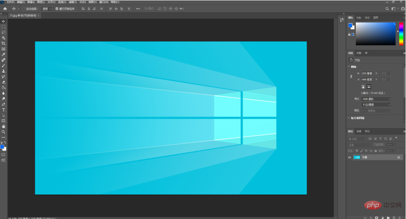
Task: Select the Move tool in the toolbar
Action: tap(4, 21)
